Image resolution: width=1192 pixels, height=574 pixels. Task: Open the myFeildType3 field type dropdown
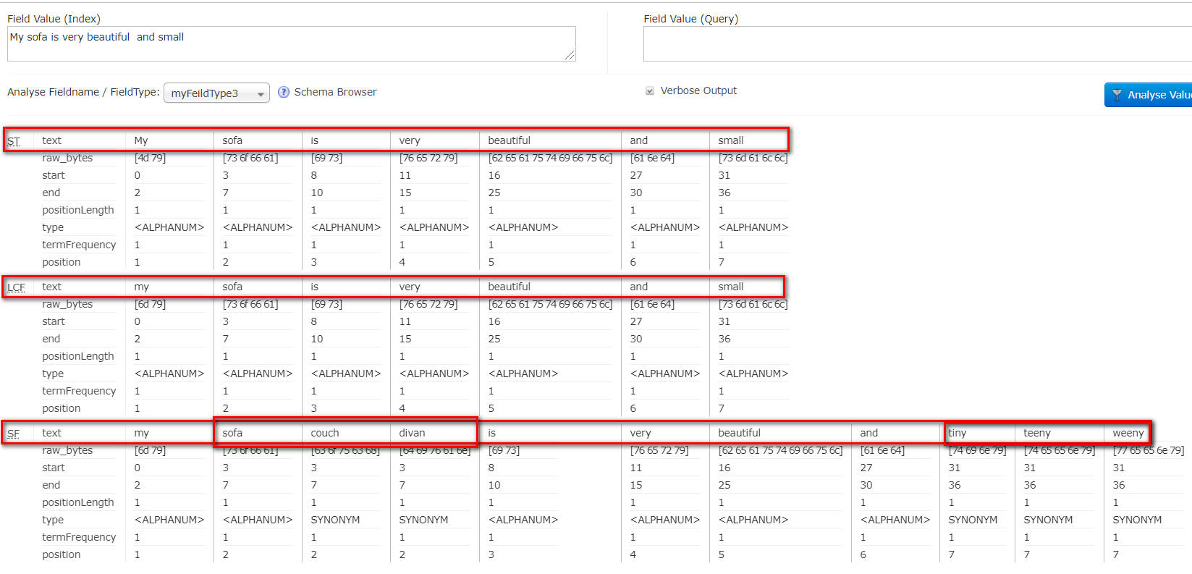tap(216, 93)
